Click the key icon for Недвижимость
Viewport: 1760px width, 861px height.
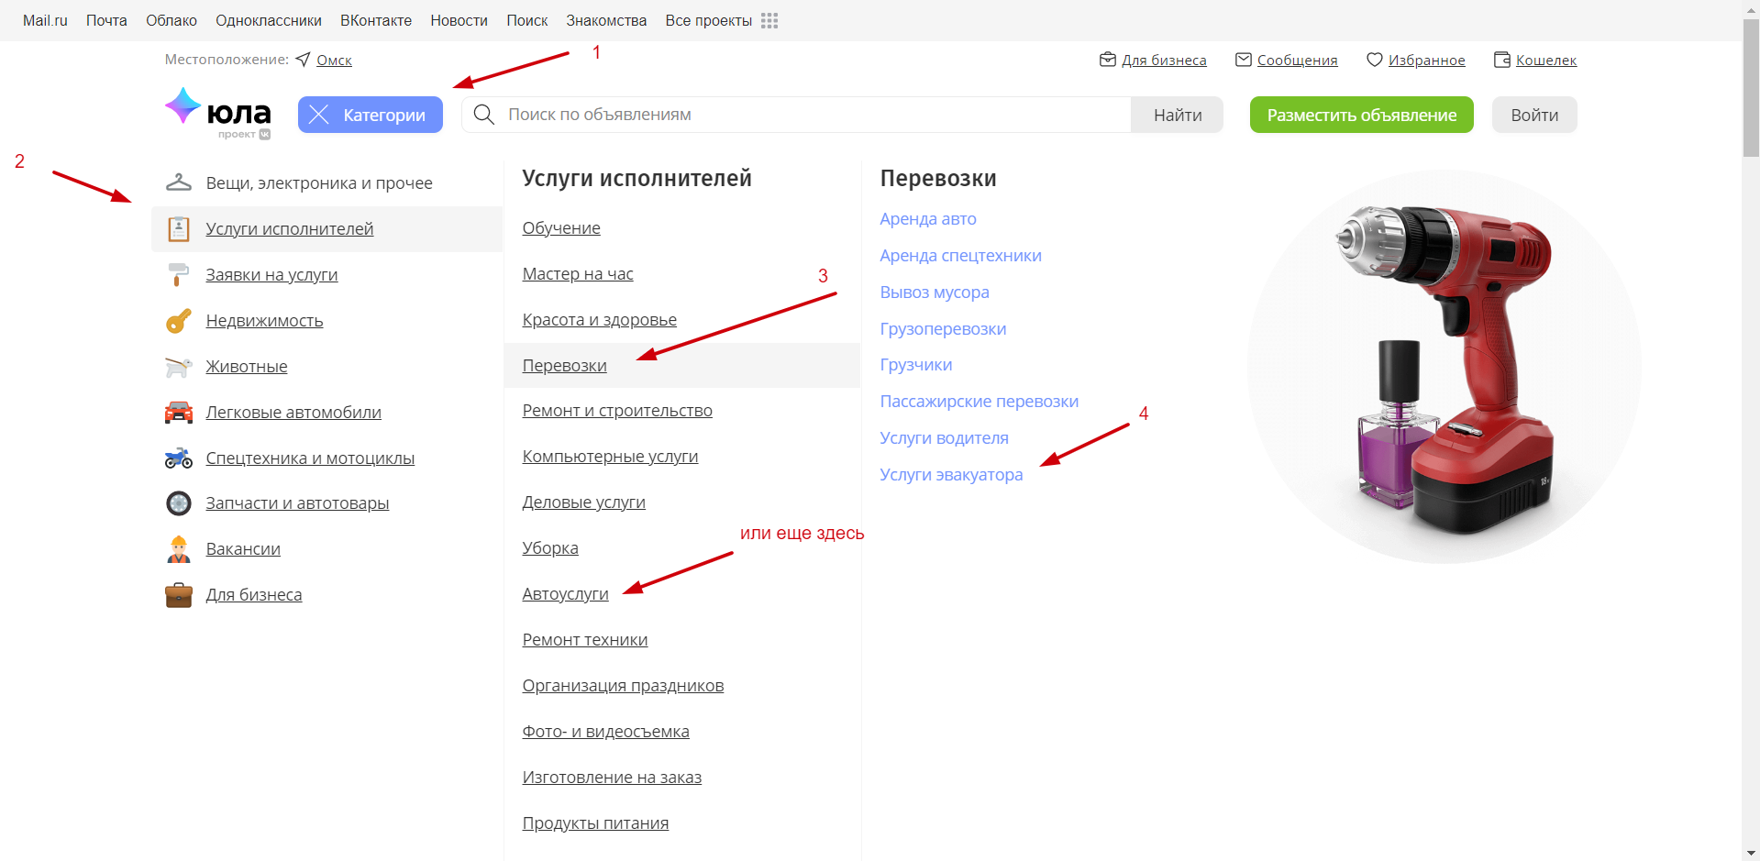coord(179,320)
